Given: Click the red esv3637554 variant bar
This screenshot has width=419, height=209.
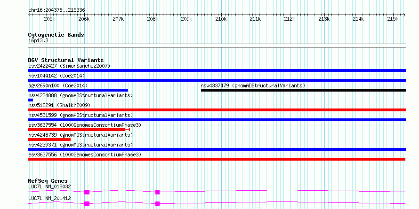Looking at the screenshot, I should (79, 130).
